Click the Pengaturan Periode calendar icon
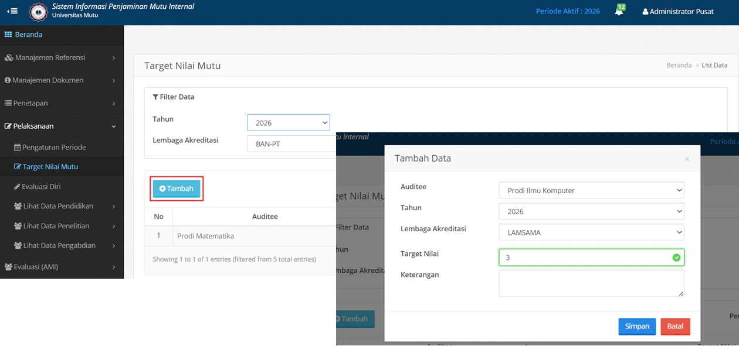The image size is (739, 346). coord(18,147)
